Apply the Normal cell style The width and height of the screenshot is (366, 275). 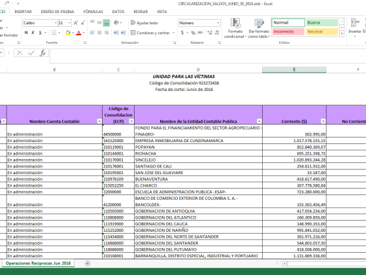[x=288, y=23]
